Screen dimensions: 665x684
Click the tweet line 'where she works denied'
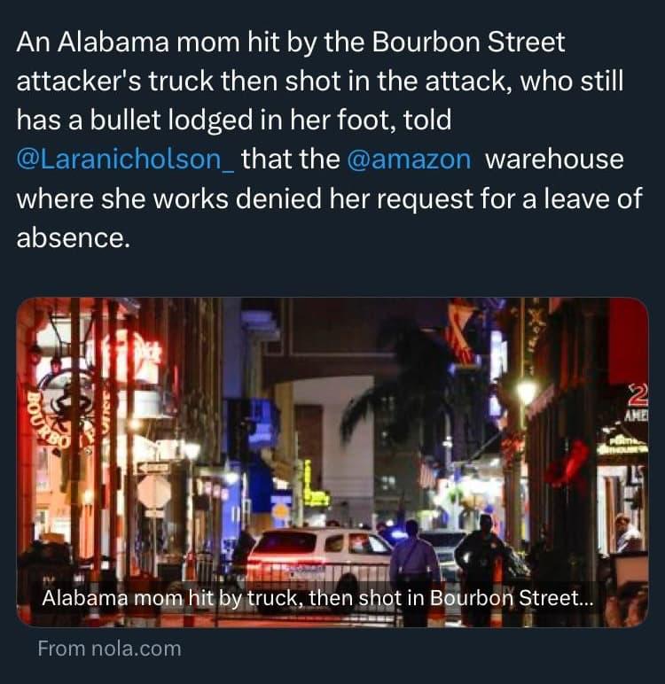(329, 198)
